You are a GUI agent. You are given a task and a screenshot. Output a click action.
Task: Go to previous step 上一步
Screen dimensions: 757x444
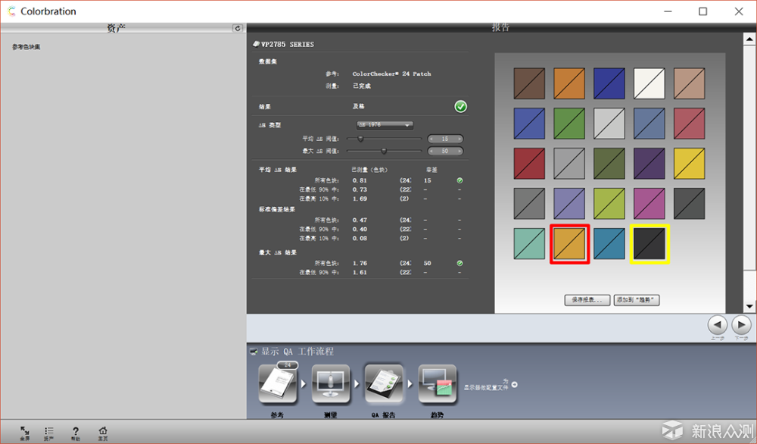pos(718,325)
